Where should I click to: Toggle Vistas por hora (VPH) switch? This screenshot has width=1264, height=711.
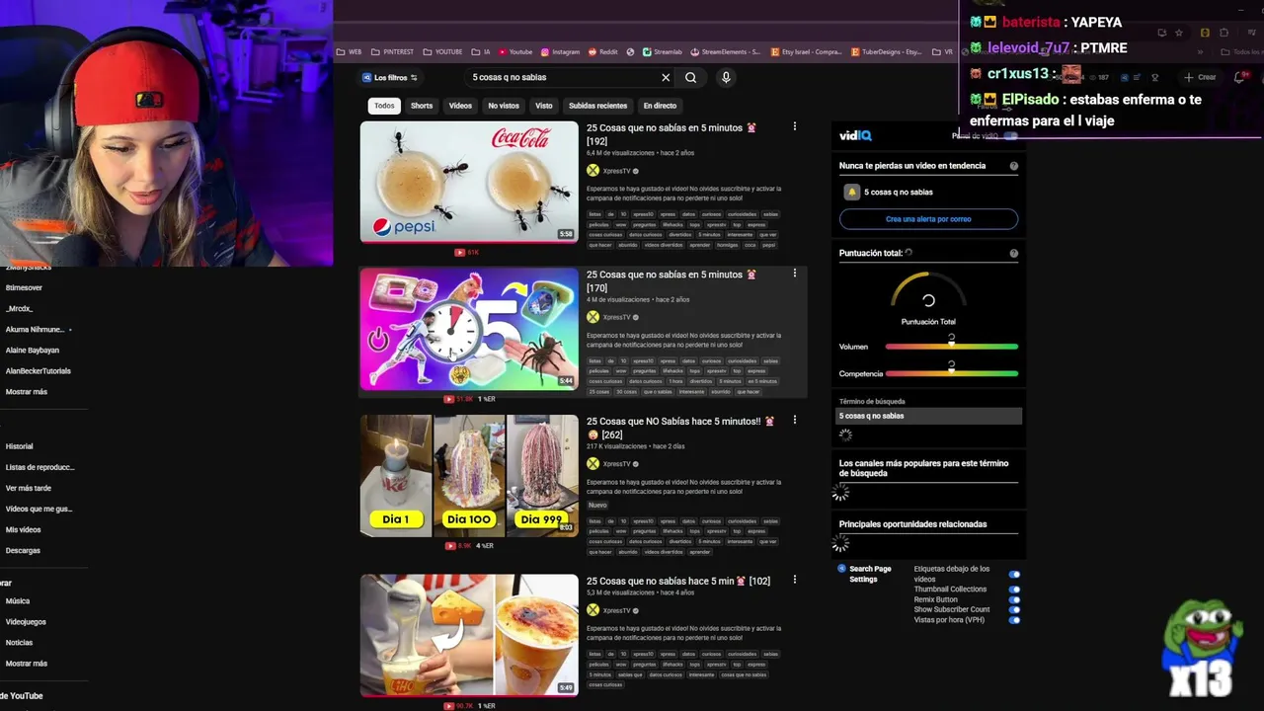tap(1014, 620)
